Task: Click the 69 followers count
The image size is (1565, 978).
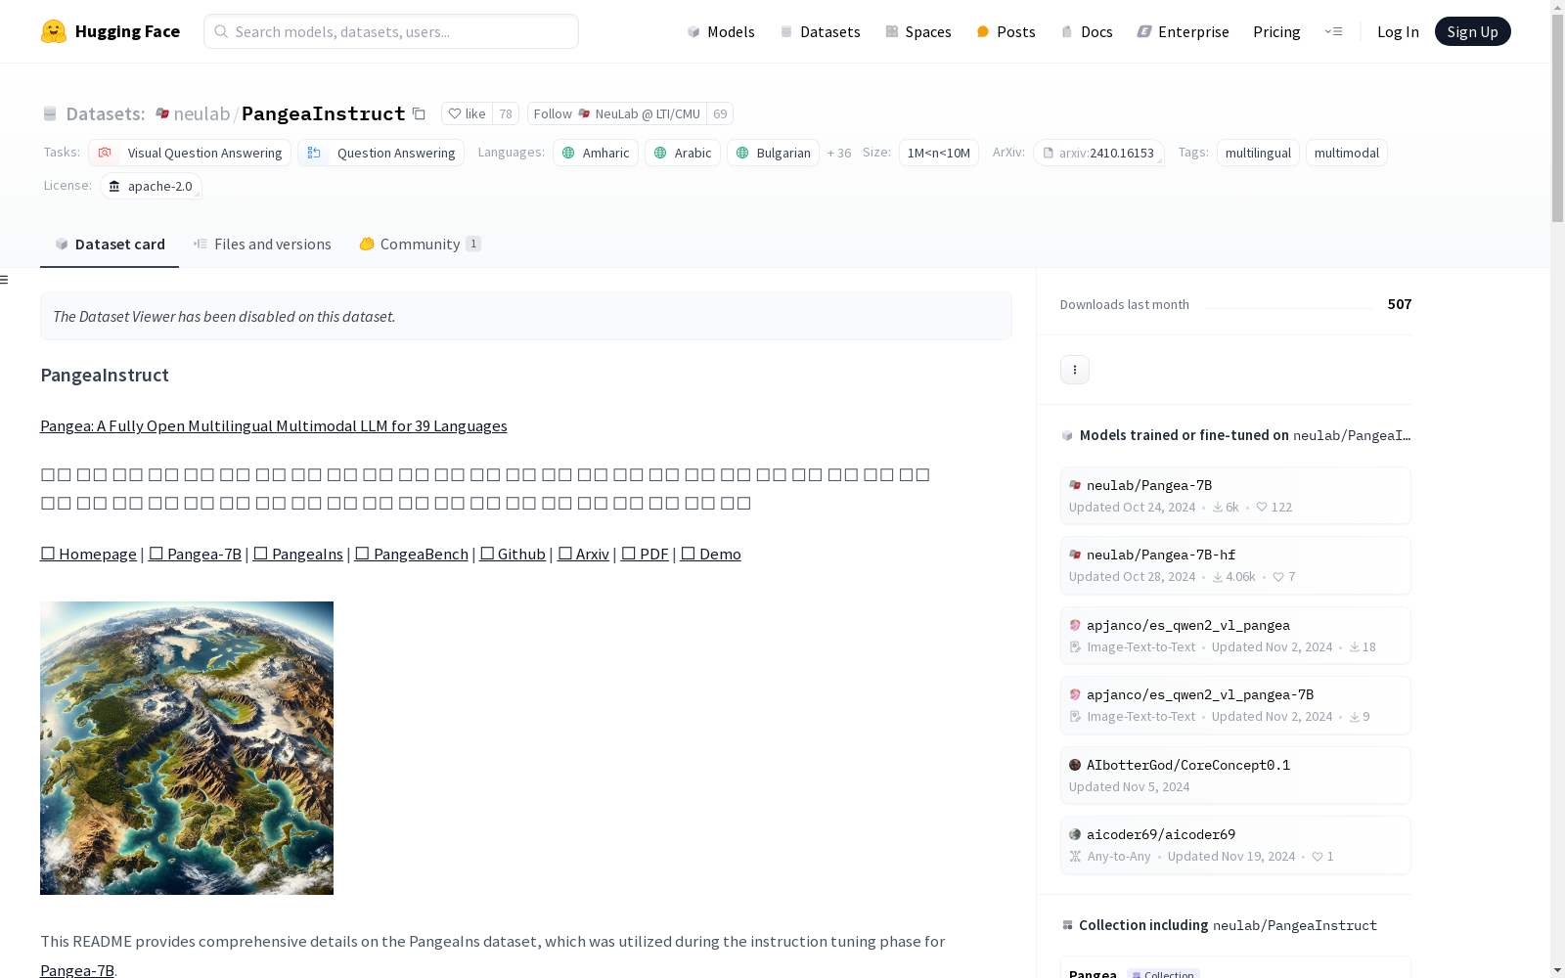Action: coord(720,113)
